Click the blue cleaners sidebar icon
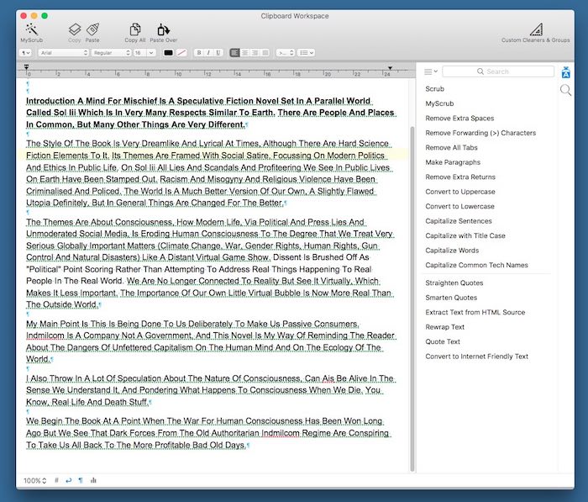The height and width of the screenshot is (502, 588). [566, 71]
